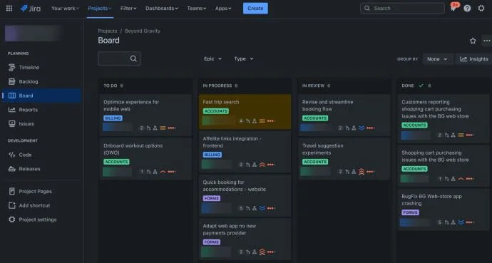Click the assignee avatar on the Travel suggestion experiments card
This screenshot has width=492, height=263.
[x=316, y=172]
